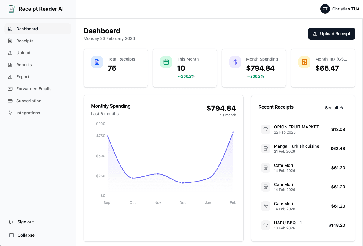Screen dimensions: 363x246
Task: Open See all recent receipts
Action: coord(334,108)
